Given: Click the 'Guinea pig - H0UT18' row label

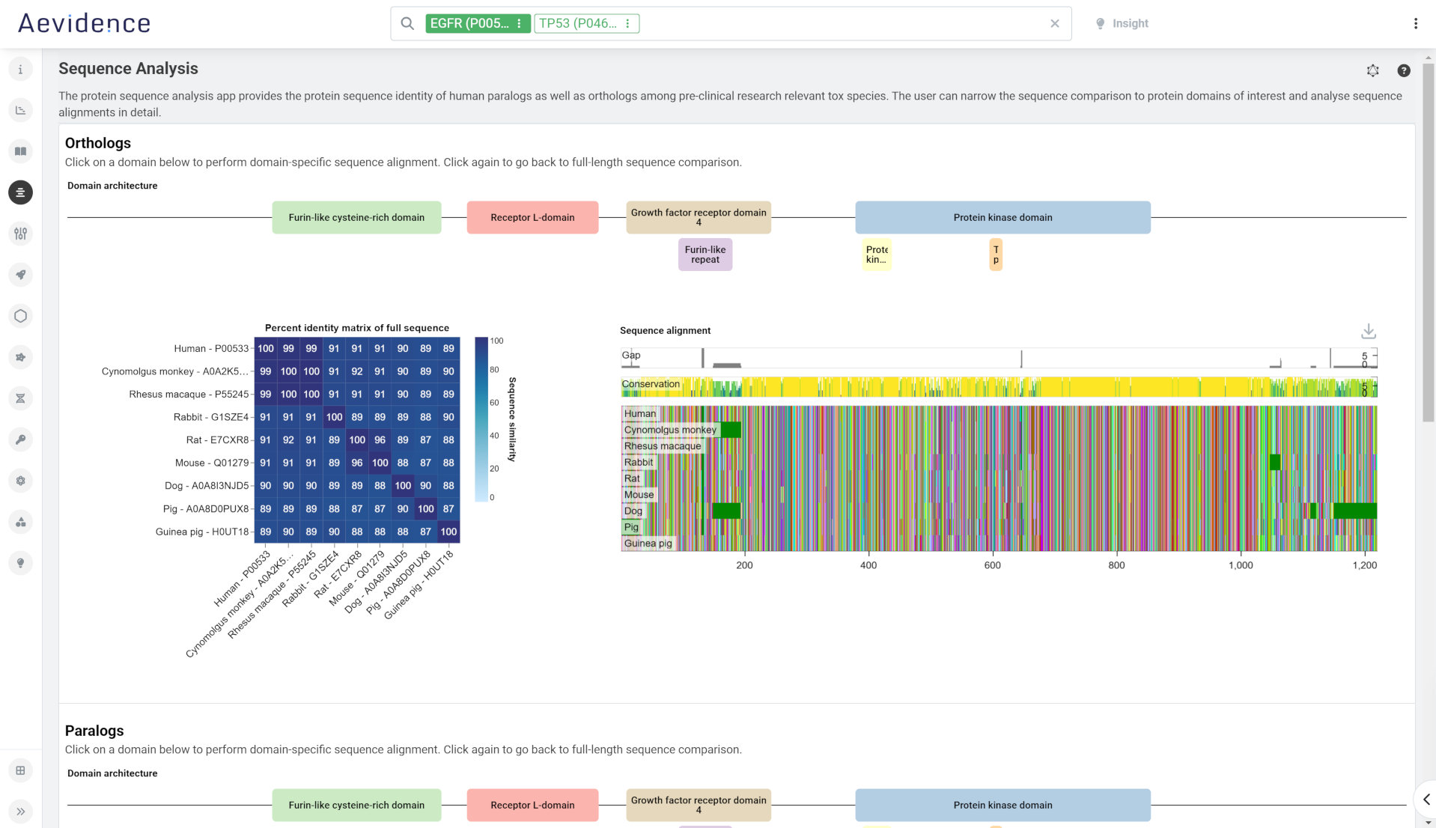Looking at the screenshot, I should (x=202, y=532).
